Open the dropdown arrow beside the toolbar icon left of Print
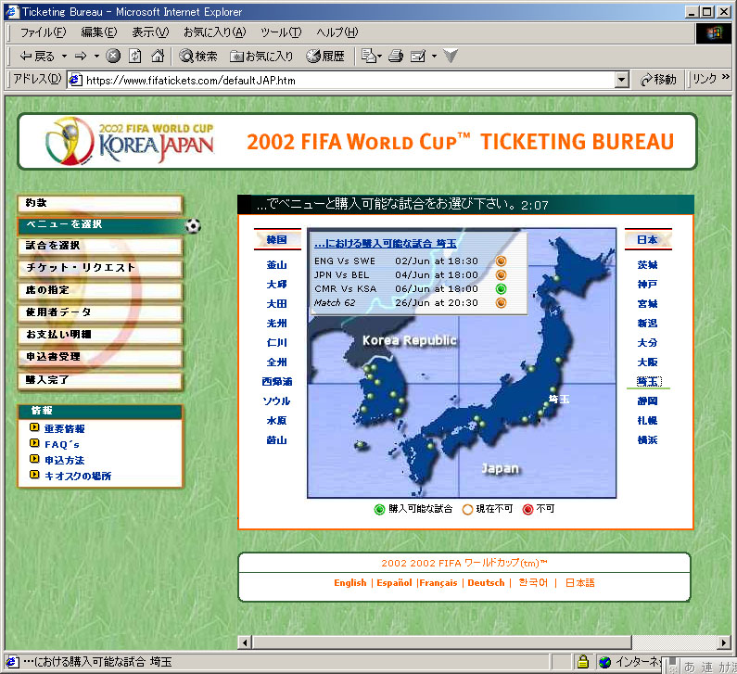Viewport: 737px width, 674px height. (380, 57)
